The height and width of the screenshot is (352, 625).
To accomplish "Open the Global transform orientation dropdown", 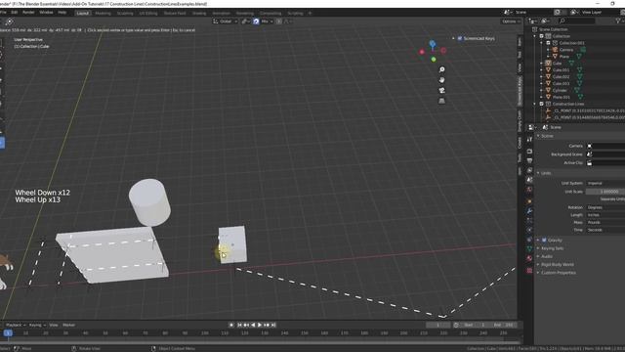I will [226, 22].
